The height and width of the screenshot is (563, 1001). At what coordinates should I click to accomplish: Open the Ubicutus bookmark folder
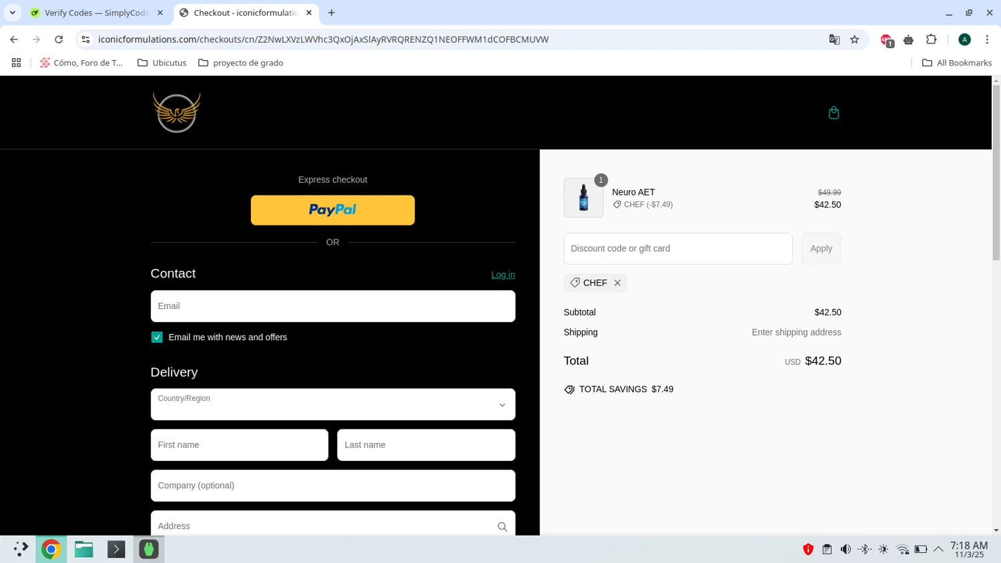pos(162,63)
